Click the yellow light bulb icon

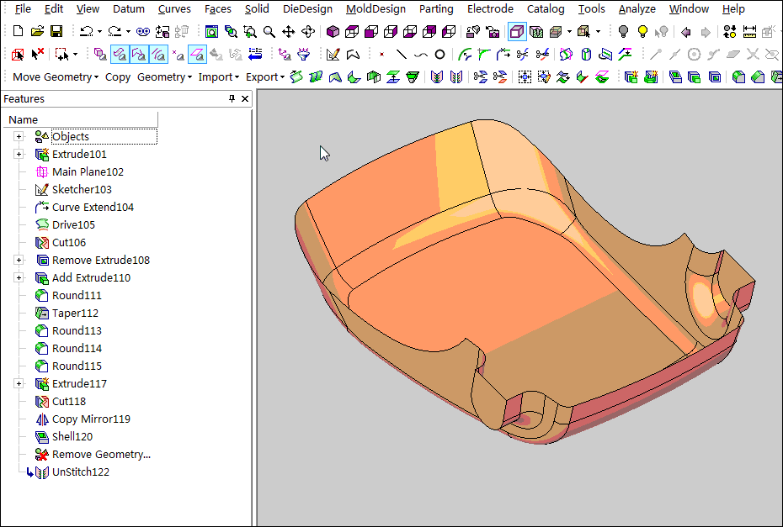pyautogui.click(x=642, y=32)
